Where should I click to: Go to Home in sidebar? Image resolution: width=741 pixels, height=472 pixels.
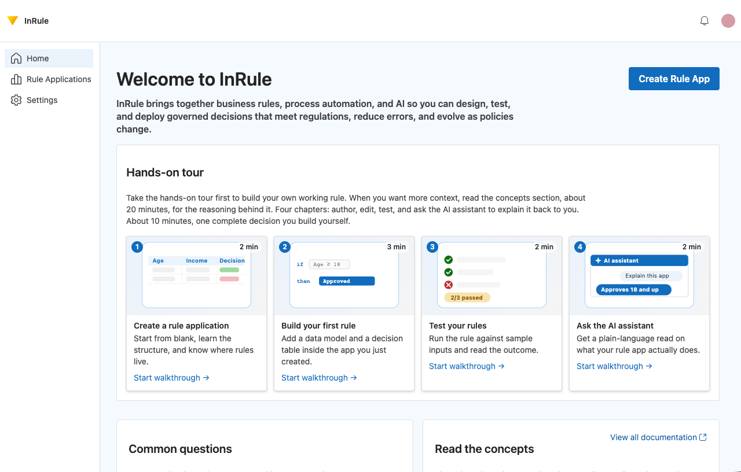click(49, 58)
